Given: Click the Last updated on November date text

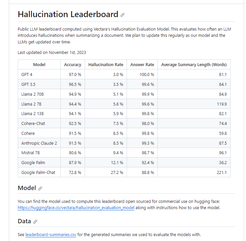Looking at the screenshot, I should [x=52, y=52].
